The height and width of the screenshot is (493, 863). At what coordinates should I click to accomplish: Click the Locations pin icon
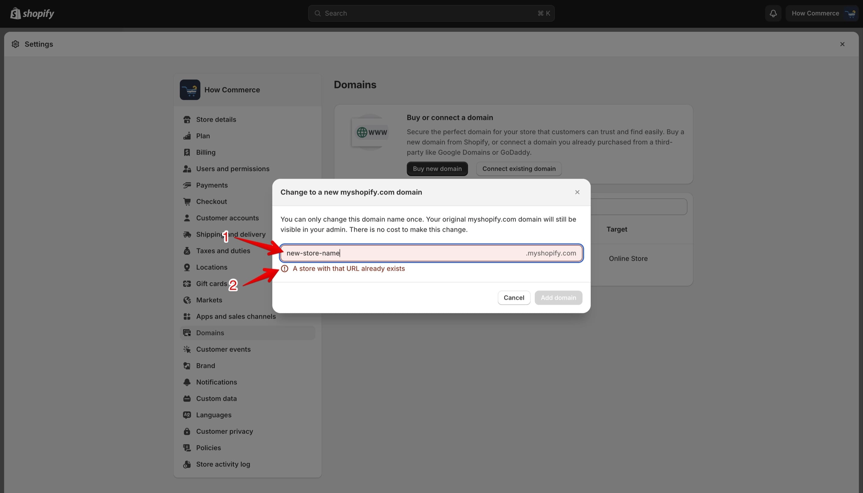(187, 267)
